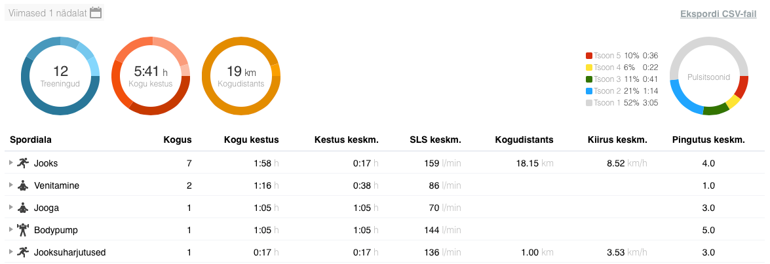The image size is (770, 264).
Task: Click the Bodypump weightlifter icon
Action: [x=24, y=230]
